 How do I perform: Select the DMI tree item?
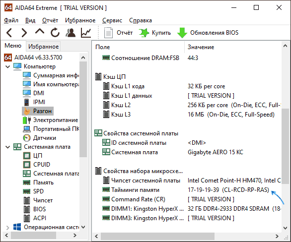34,93
